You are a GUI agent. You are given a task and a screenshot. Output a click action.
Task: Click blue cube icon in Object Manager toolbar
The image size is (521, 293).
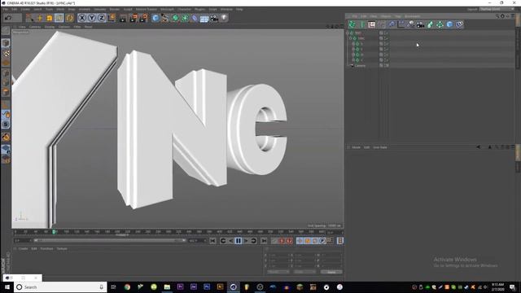[449, 24]
